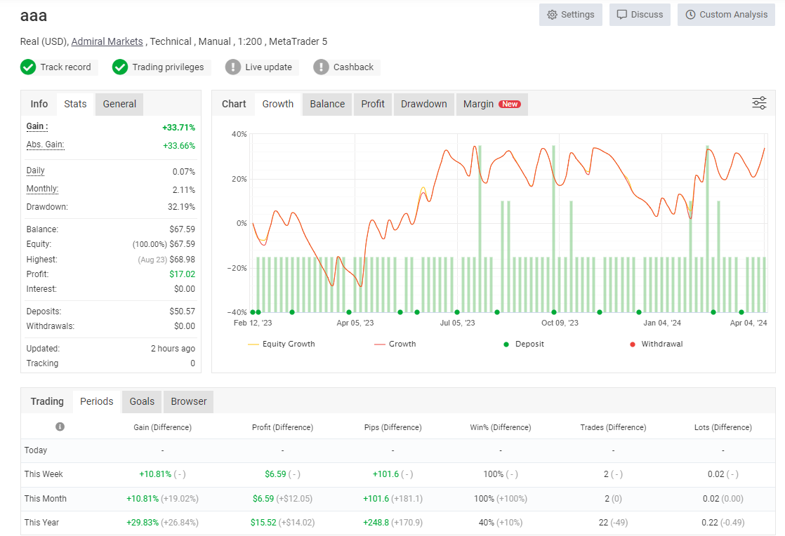785x536 pixels.
Task: Open the Discuss button
Action: coord(640,15)
